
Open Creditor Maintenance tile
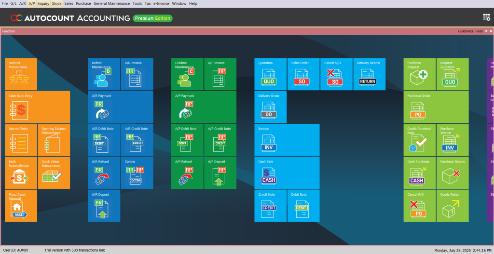[187, 74]
